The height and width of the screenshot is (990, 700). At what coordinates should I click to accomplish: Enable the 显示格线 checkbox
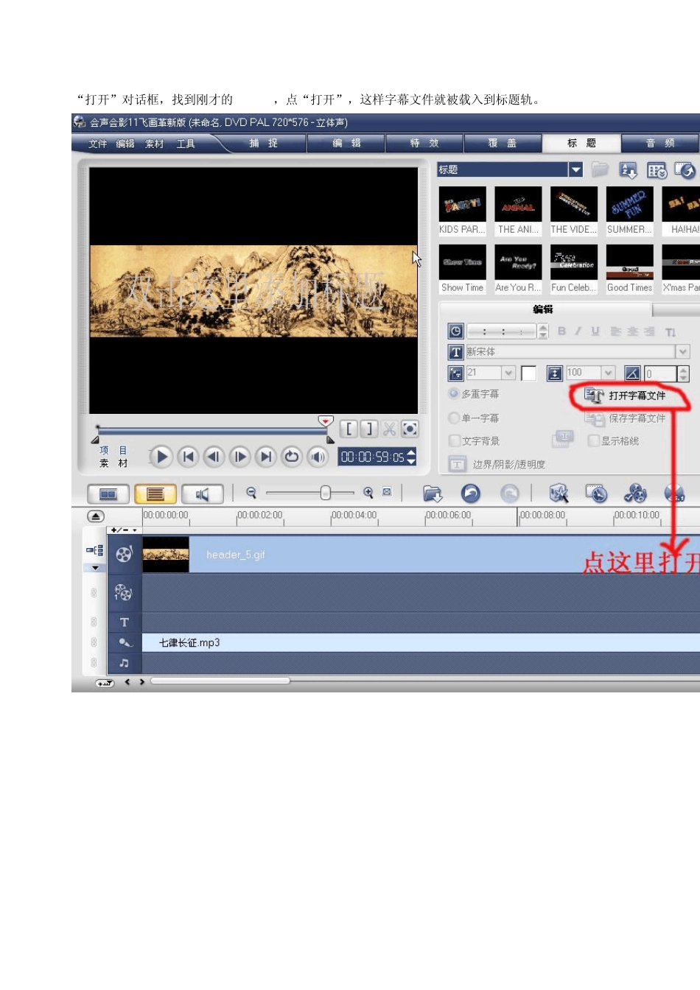coord(594,440)
